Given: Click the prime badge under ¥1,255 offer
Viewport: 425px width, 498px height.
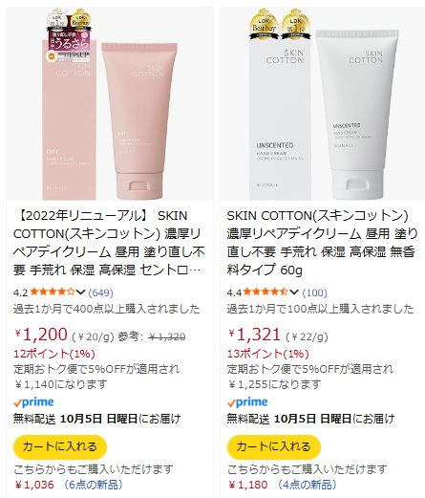Looking at the screenshot, I should [x=247, y=402].
